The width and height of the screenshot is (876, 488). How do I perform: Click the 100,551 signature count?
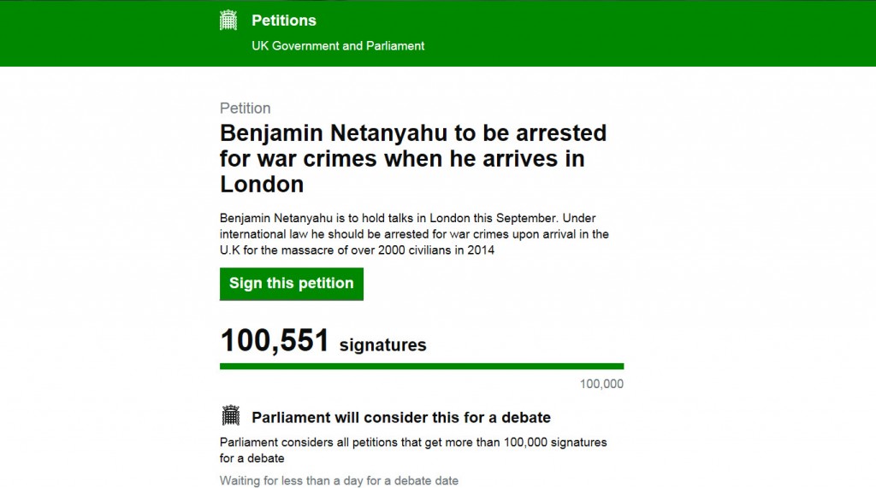click(275, 340)
